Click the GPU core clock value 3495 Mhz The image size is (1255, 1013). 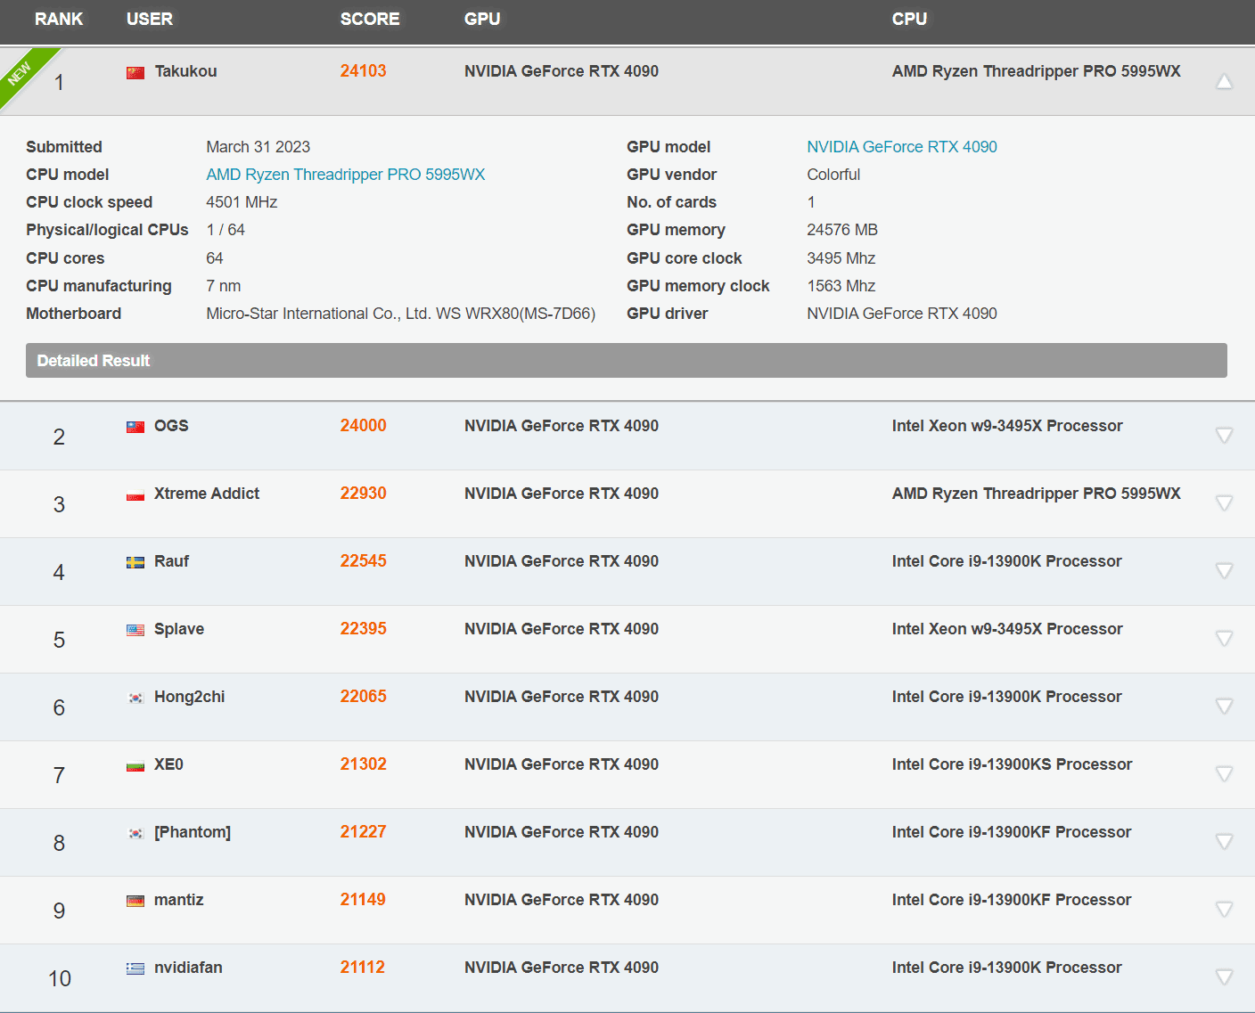tap(841, 258)
